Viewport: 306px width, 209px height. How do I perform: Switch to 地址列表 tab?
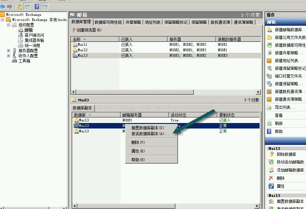[x=153, y=22]
